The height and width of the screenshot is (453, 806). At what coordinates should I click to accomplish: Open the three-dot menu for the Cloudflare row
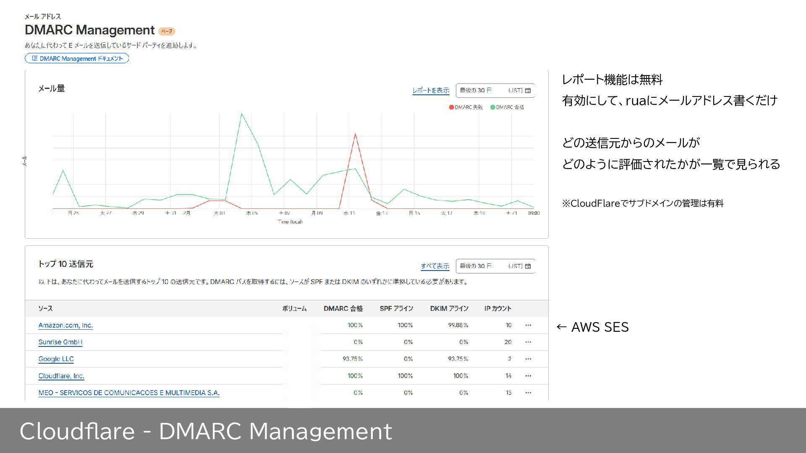[x=528, y=376]
